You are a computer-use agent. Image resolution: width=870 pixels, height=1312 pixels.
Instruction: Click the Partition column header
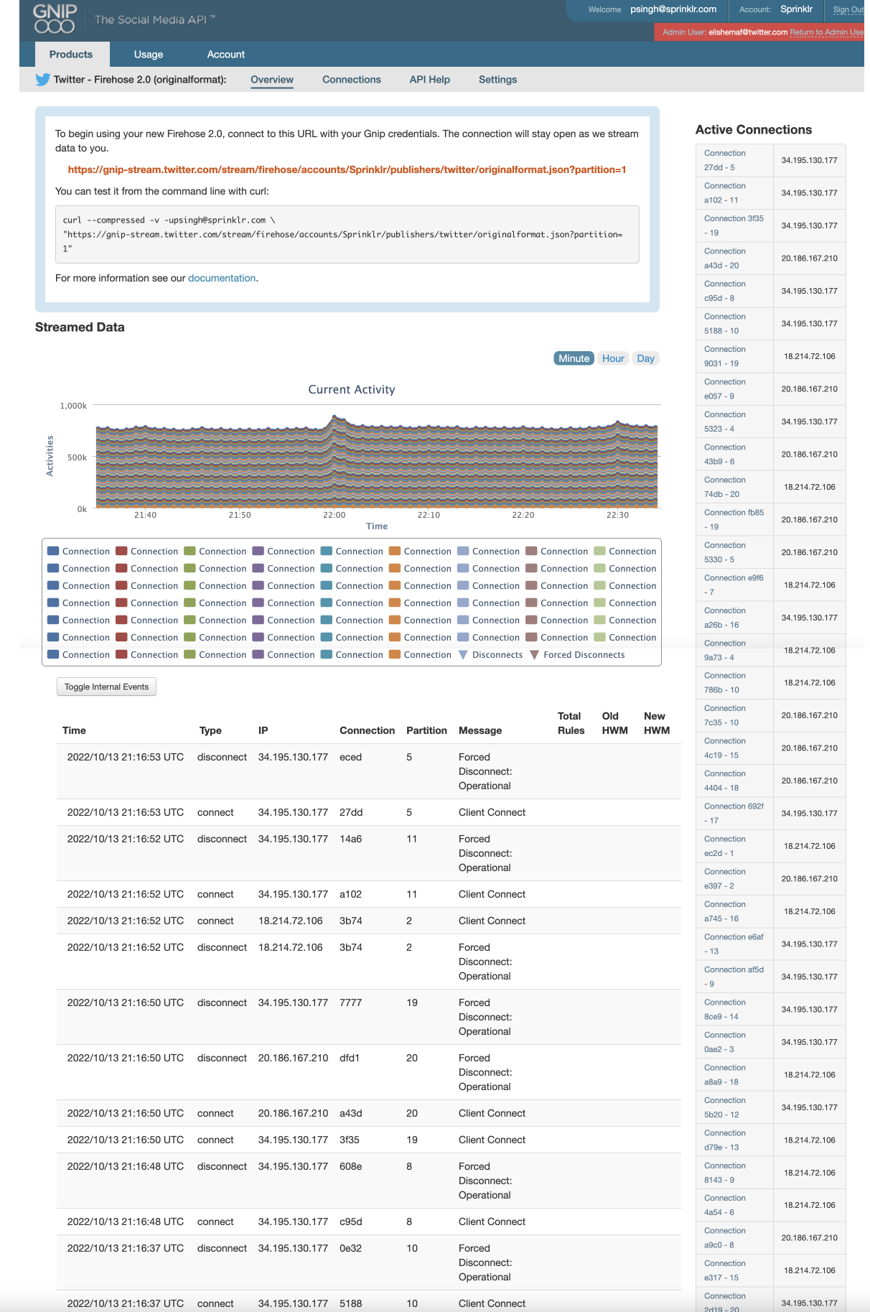[426, 731]
